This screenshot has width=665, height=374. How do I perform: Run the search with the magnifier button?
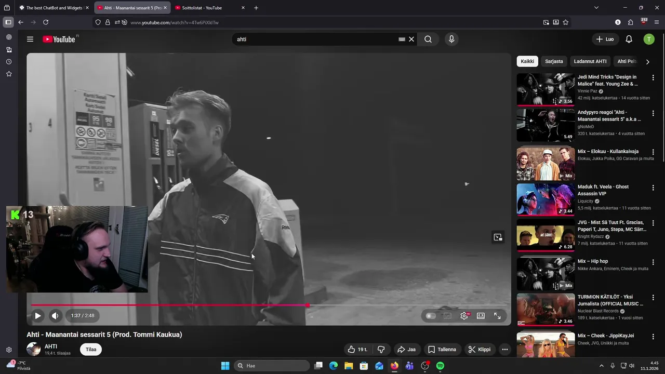[x=428, y=39]
